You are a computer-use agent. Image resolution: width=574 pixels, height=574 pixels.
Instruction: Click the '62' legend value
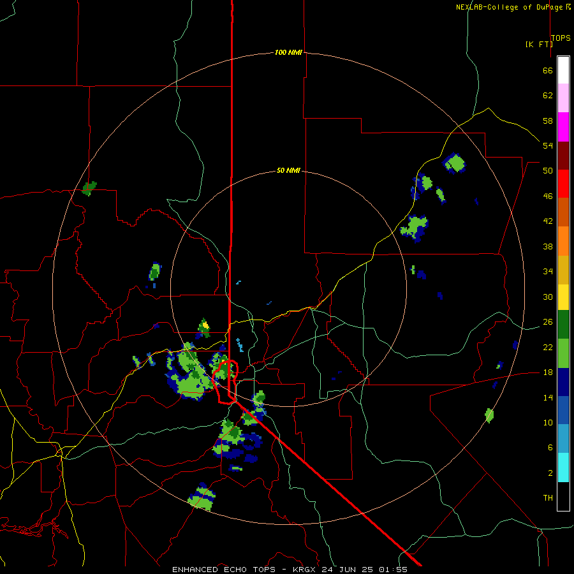pos(548,96)
